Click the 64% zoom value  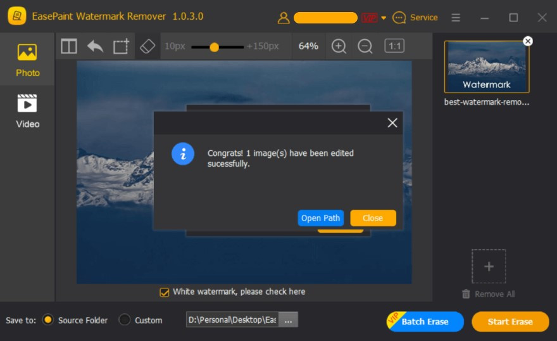point(308,46)
